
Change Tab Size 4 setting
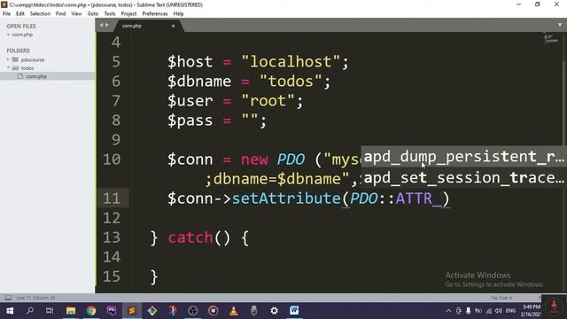click(x=501, y=298)
